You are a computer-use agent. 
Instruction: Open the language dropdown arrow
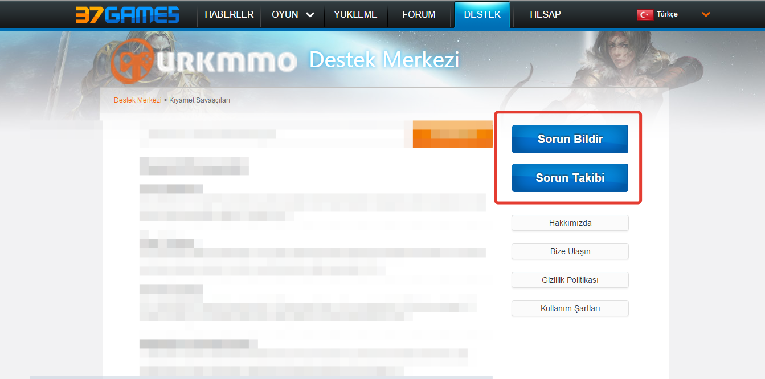point(706,14)
